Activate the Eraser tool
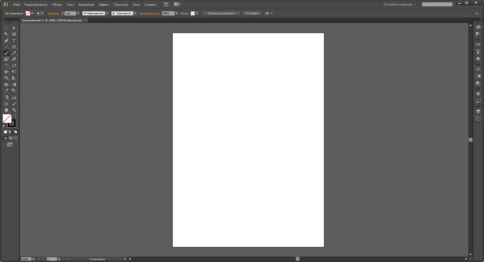 point(14,59)
